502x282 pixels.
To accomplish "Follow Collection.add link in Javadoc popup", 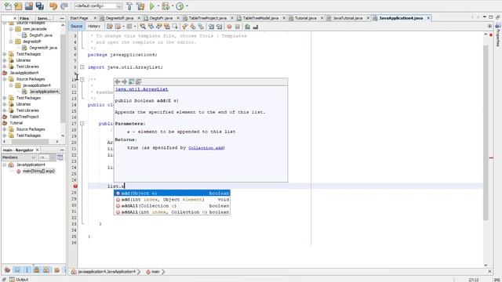I will (x=206, y=148).
